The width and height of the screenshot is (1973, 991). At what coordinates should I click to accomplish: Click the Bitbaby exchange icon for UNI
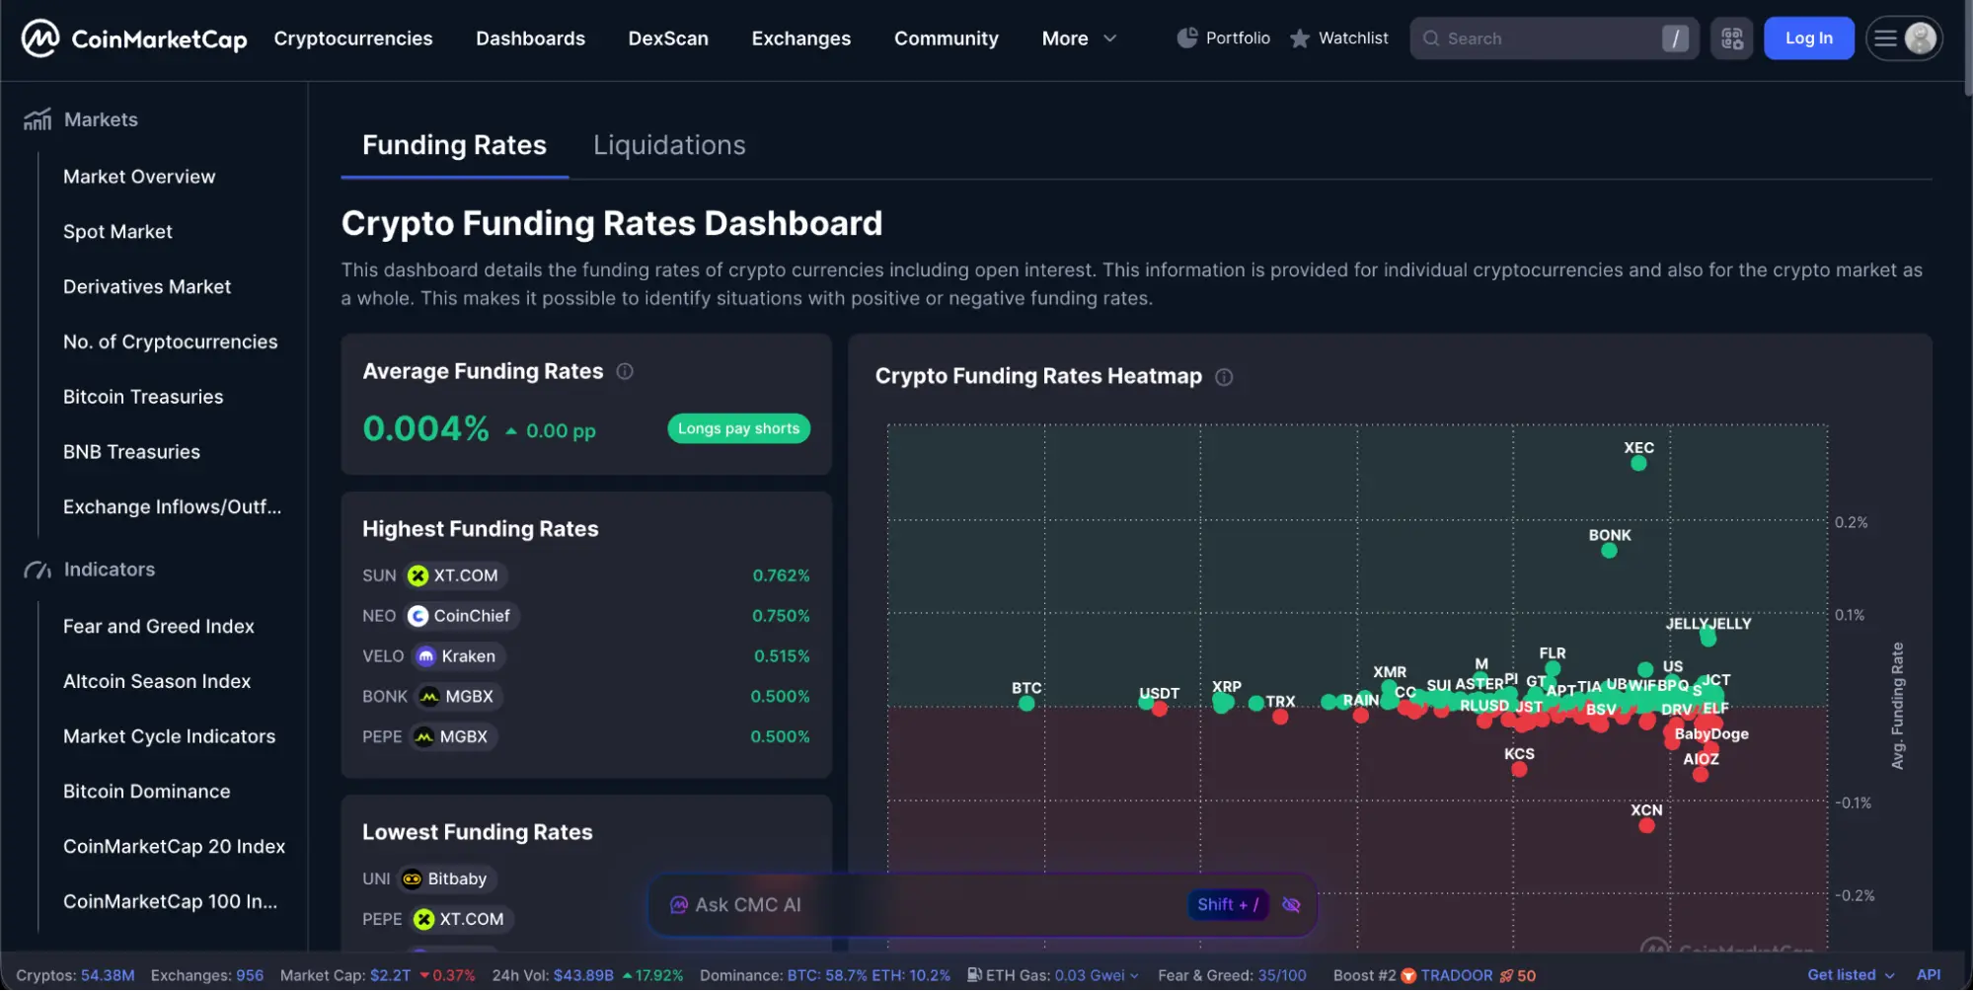(413, 879)
